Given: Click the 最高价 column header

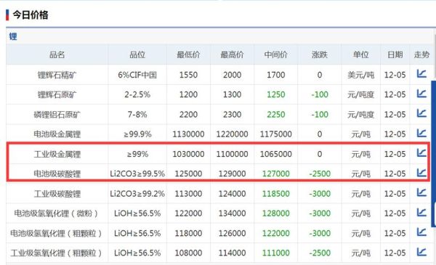Looking at the screenshot, I should 233,54.
